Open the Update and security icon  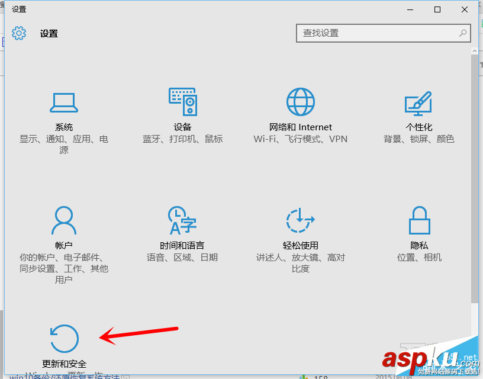point(64,339)
